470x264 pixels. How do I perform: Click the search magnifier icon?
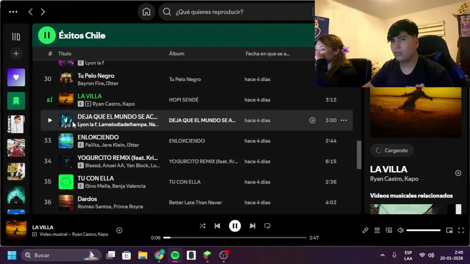coord(167,12)
